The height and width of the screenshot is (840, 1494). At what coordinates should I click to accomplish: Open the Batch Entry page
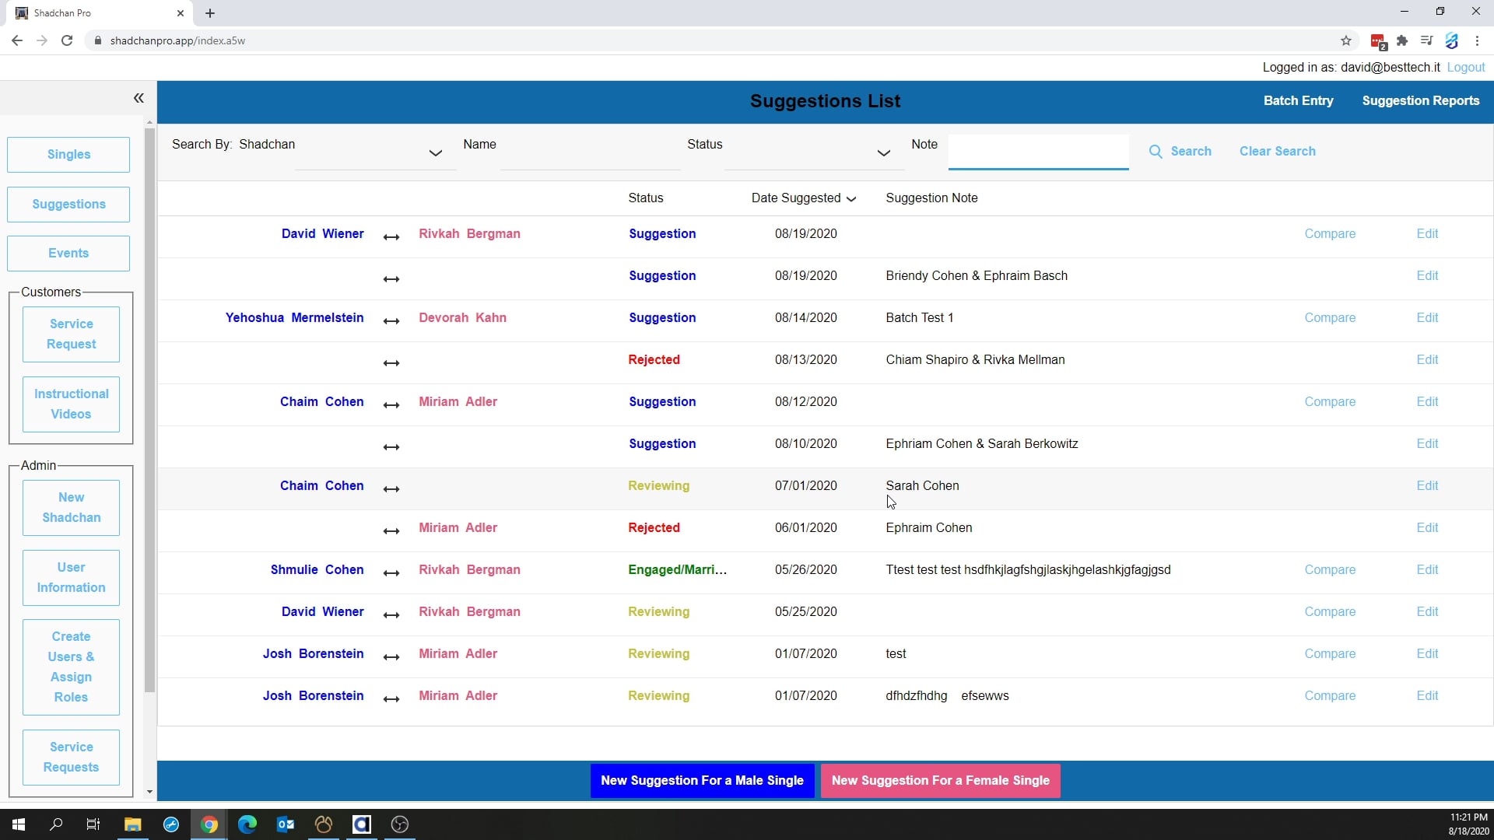pyautogui.click(x=1298, y=101)
